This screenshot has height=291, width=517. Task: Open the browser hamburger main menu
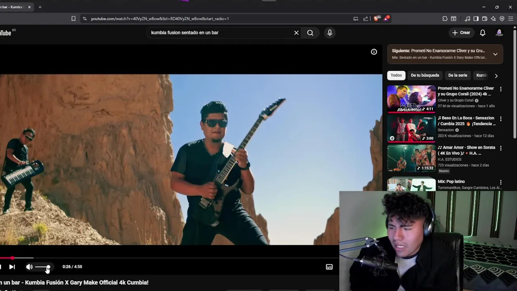click(x=511, y=19)
